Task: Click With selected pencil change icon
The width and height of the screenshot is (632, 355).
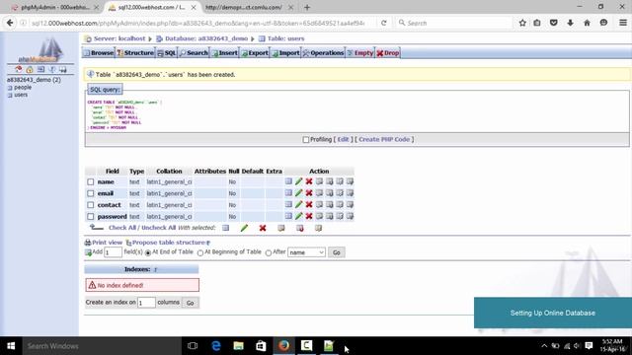Action: (x=244, y=228)
